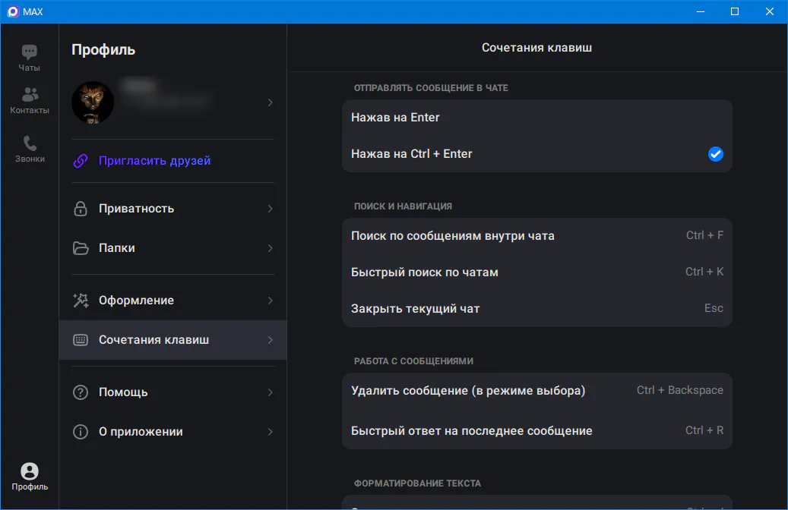Click the Нажав на Ctrl + Enter label
This screenshot has width=788, height=510.
[411, 154]
